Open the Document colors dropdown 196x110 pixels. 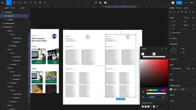(x=148, y=103)
